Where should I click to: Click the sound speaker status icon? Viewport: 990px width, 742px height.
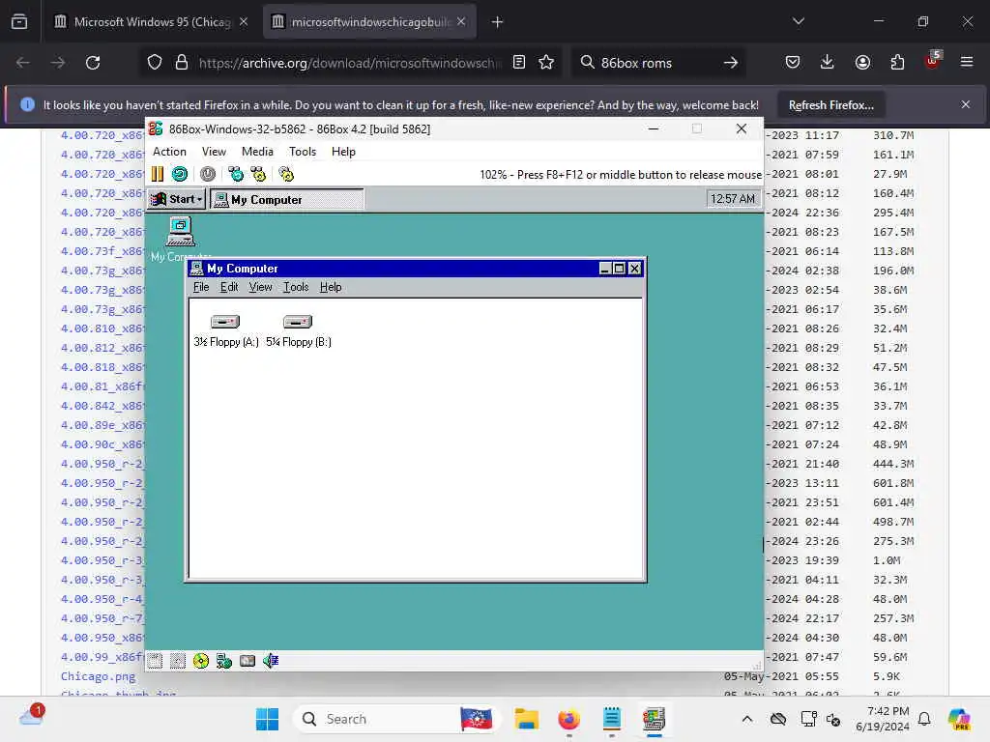pos(271,661)
